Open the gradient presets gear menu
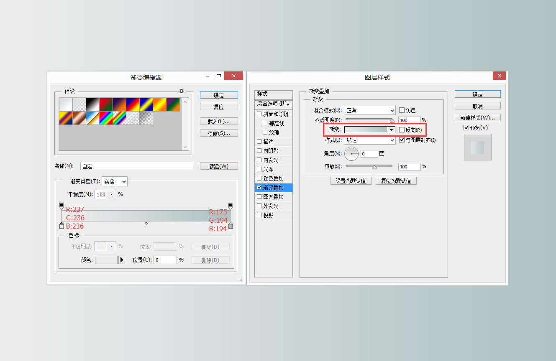Screen dimensions: 556x361 point(182,91)
